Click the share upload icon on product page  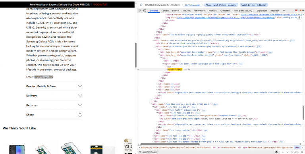[80, 115]
